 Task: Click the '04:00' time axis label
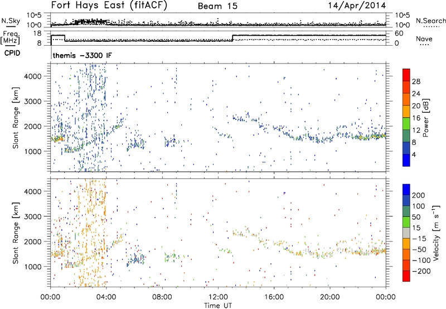point(106,297)
